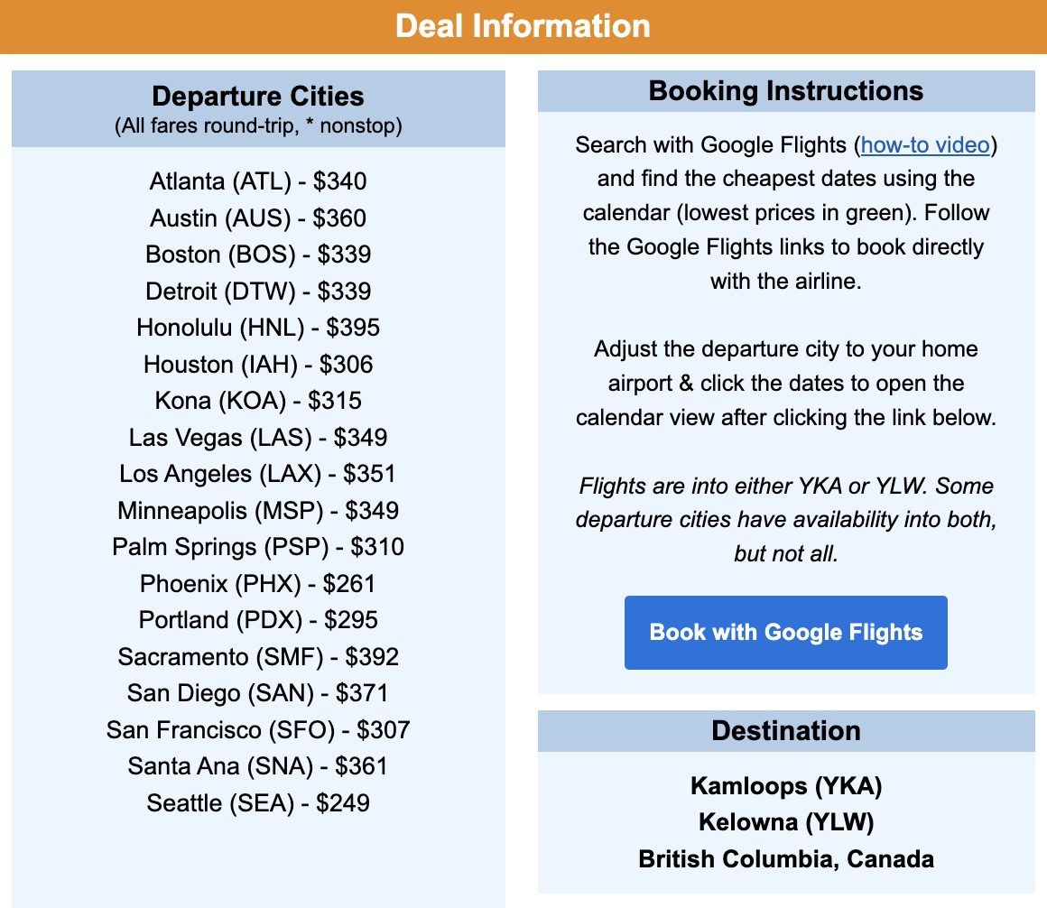
Task: Select the Phoenix (PHX) $261 fare
Action: click(x=255, y=583)
